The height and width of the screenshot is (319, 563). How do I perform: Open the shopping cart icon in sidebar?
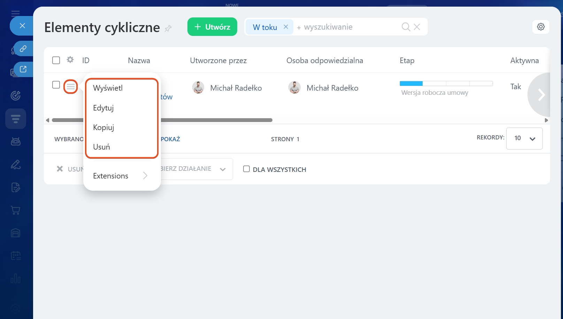16,210
